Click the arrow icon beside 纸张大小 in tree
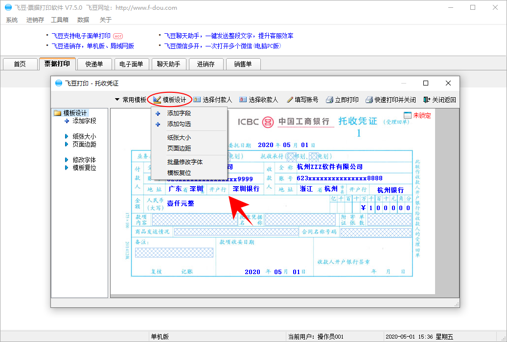This screenshot has height=342, width=507. [67, 137]
